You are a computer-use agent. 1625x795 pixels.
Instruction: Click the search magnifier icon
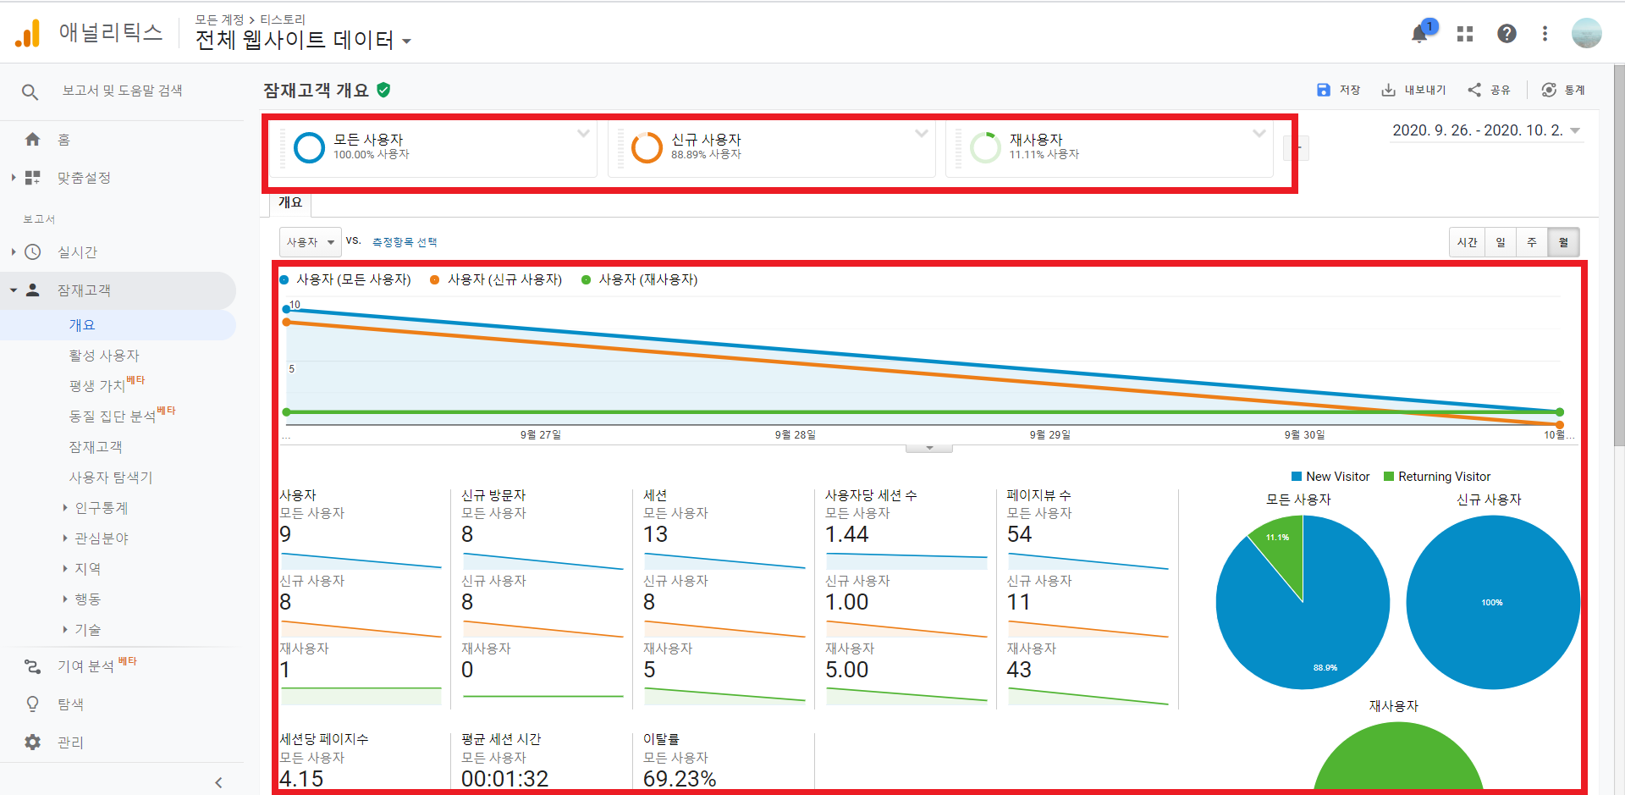point(30,91)
